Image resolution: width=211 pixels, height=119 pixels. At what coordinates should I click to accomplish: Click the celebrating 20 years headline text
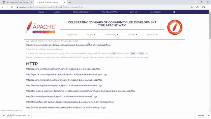click(x=112, y=24)
